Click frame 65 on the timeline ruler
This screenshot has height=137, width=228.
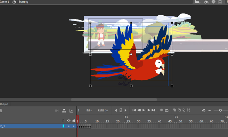tap(212, 121)
